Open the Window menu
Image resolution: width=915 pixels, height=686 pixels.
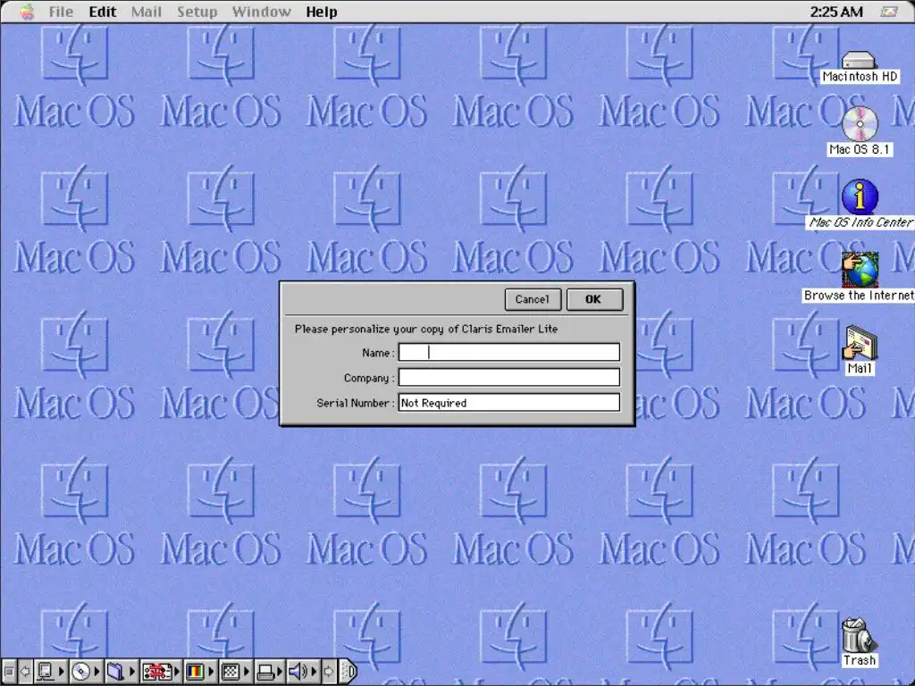coord(262,12)
